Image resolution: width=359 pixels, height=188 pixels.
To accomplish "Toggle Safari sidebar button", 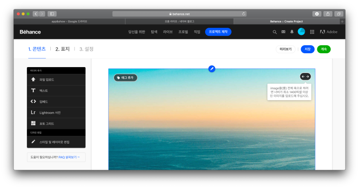I will pos(52,14).
